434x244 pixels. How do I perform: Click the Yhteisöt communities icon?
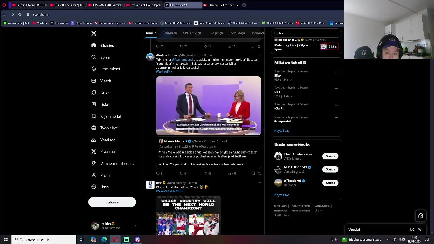click(x=94, y=140)
